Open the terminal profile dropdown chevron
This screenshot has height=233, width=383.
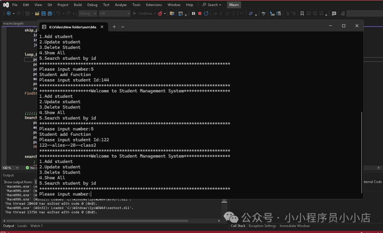123,27
